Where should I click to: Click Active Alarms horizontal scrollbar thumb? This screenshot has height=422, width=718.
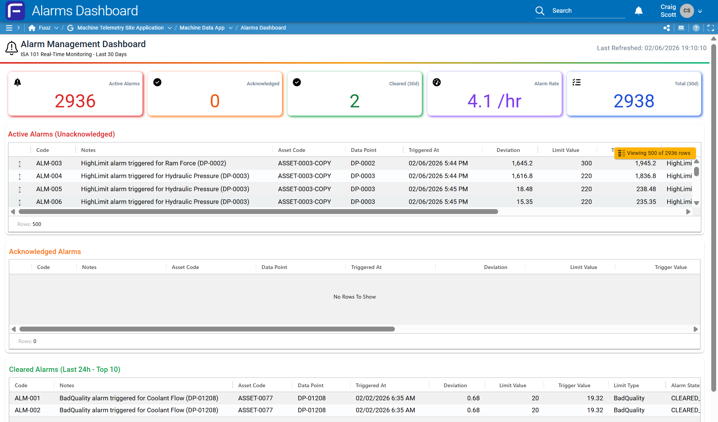(258, 212)
